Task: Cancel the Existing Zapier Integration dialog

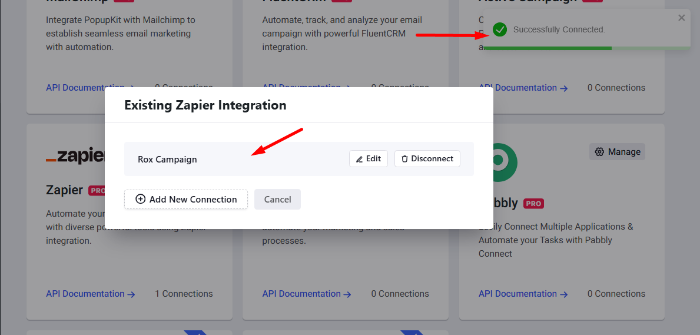Action: pyautogui.click(x=277, y=199)
